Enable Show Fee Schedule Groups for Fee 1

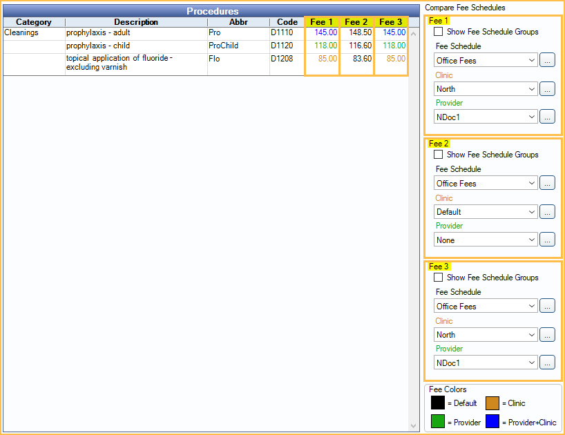[438, 32]
